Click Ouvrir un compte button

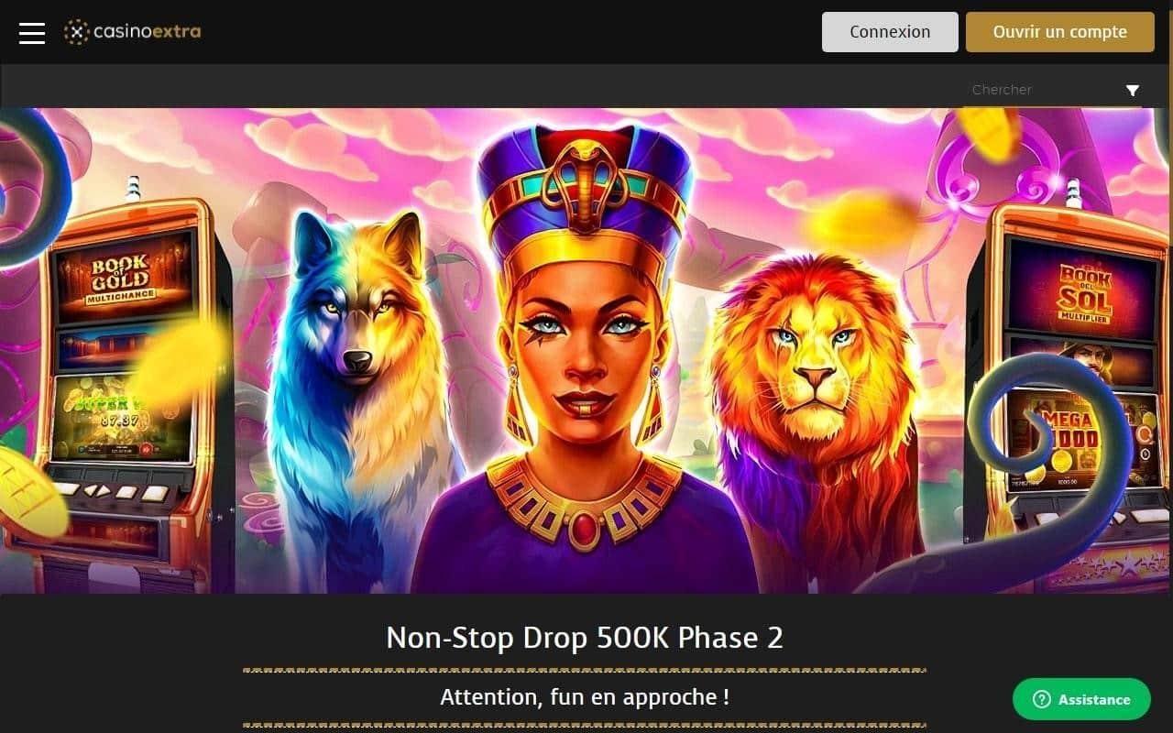(1060, 32)
